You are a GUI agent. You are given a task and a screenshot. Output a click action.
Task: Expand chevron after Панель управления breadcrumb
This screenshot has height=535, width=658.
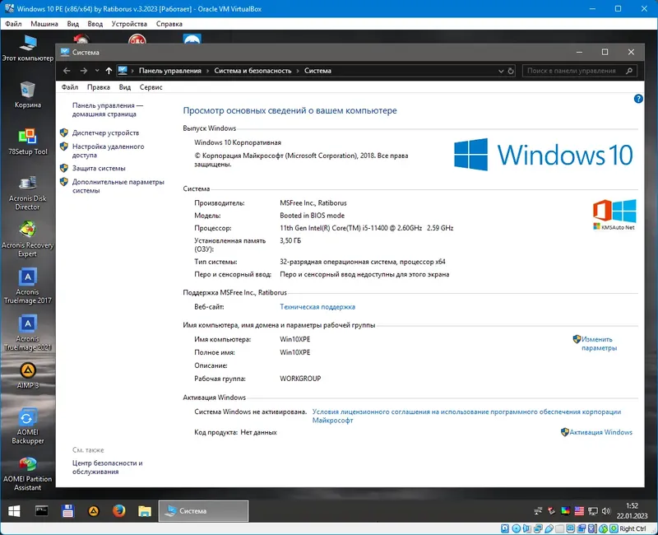tap(207, 71)
